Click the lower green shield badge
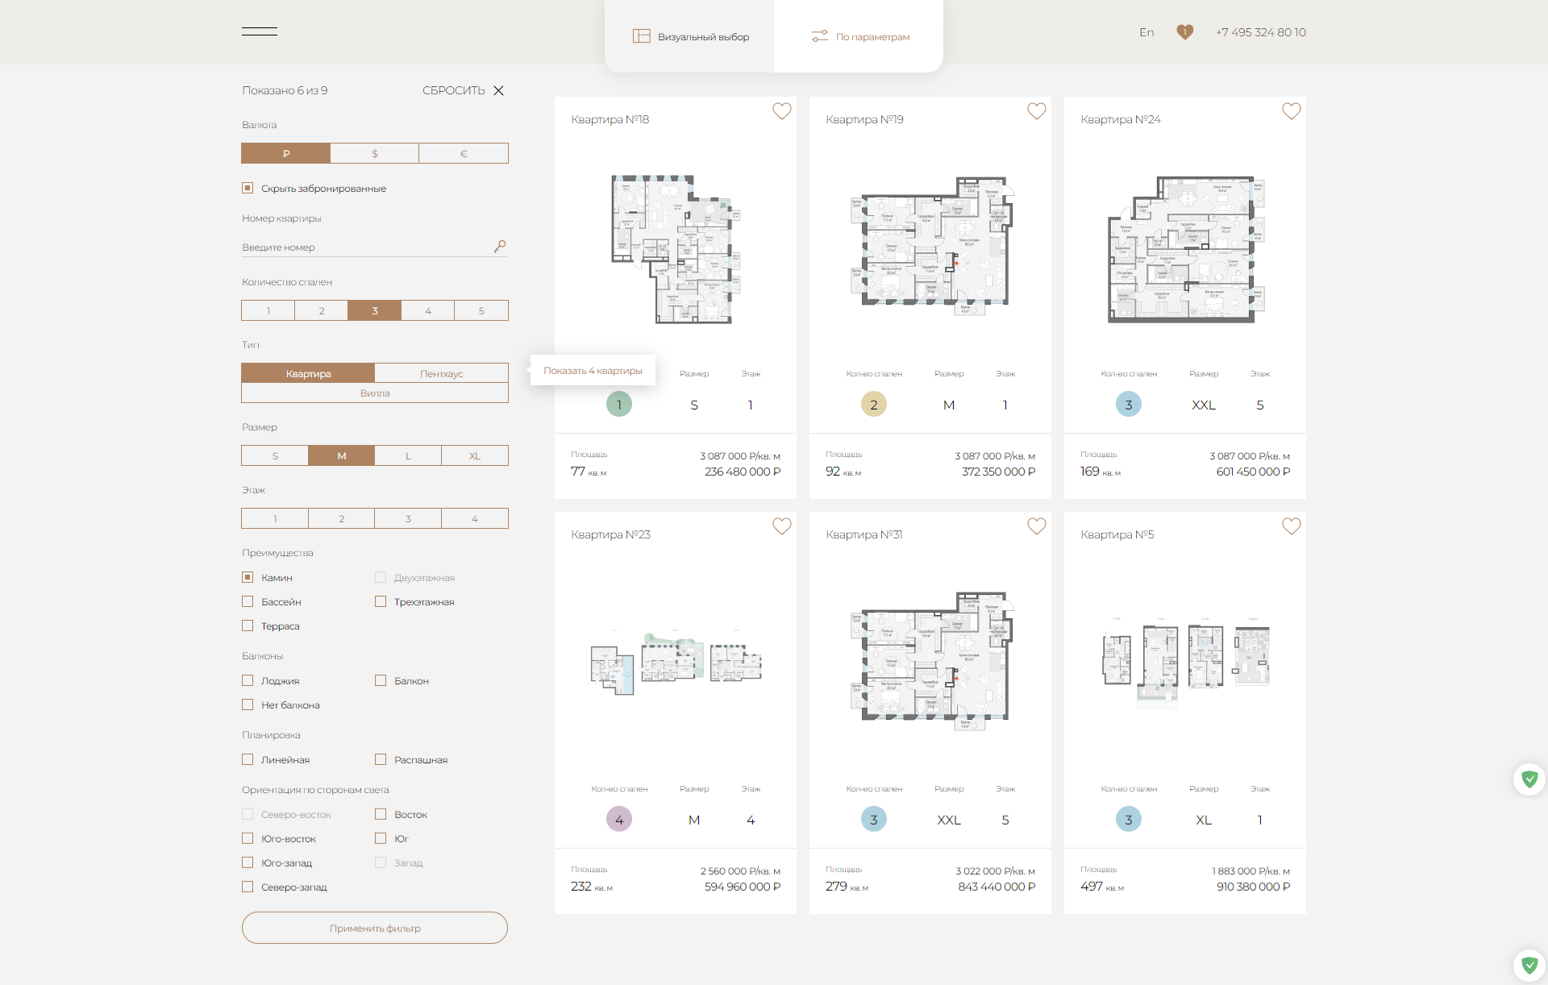Image resolution: width=1548 pixels, height=985 pixels. tap(1529, 964)
